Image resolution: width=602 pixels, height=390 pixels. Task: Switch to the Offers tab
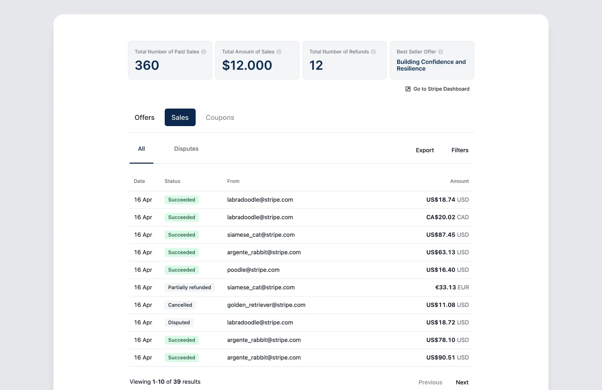pos(144,117)
